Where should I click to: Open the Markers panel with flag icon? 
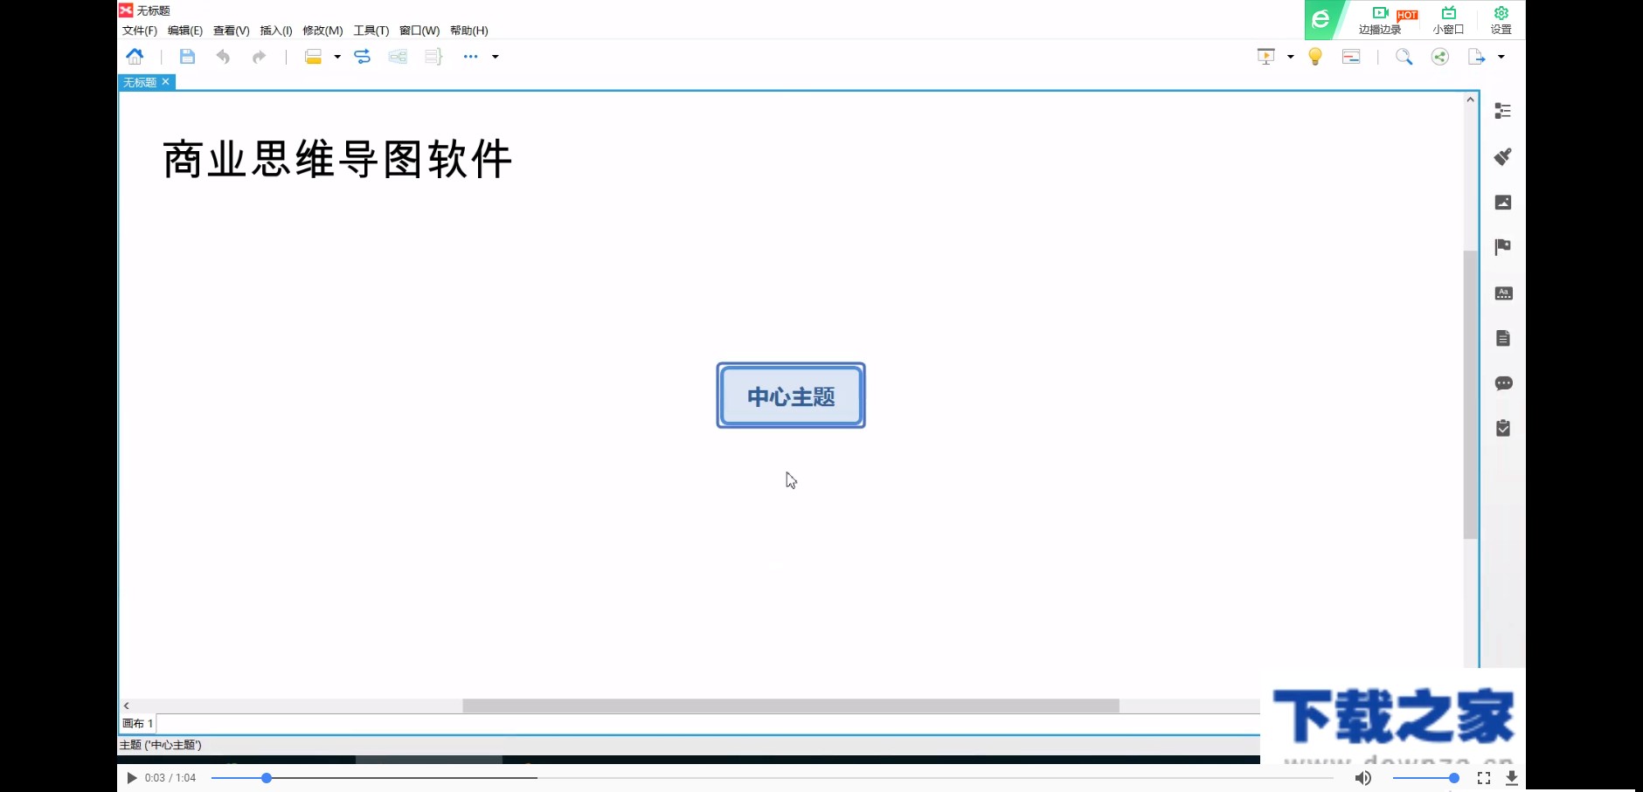point(1504,247)
